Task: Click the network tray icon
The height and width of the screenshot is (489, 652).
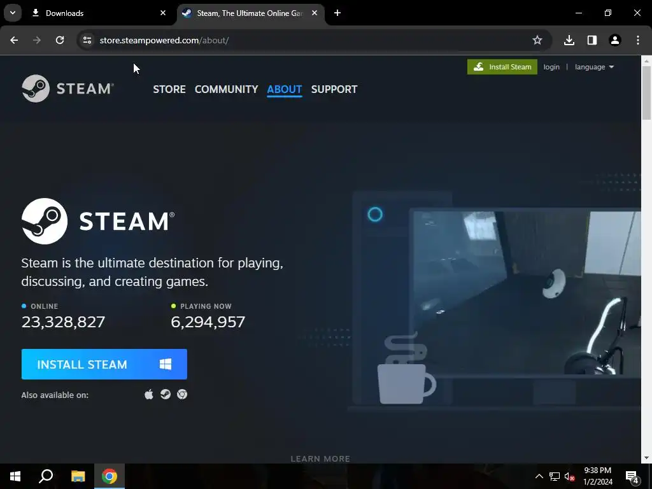Action: (x=555, y=476)
